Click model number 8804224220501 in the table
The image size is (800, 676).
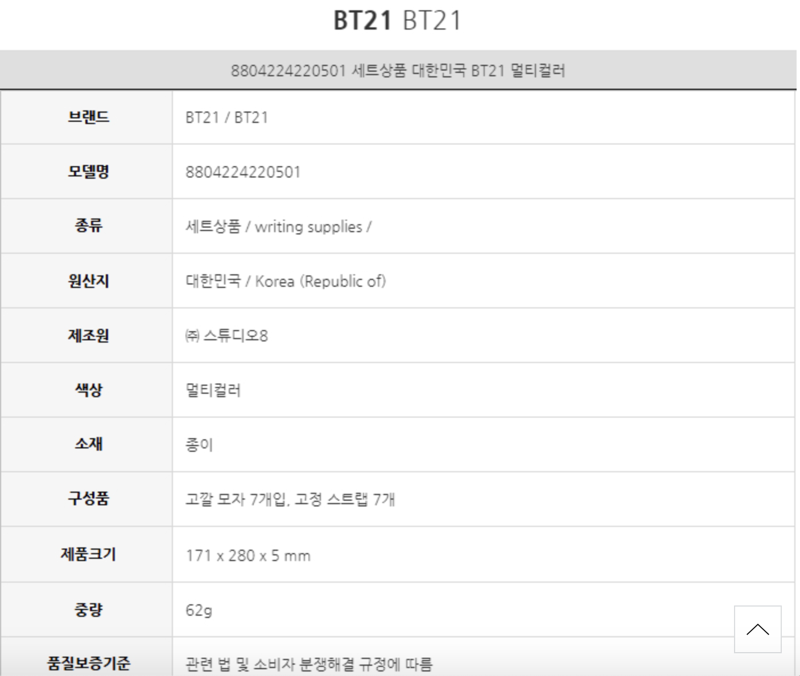point(243,172)
